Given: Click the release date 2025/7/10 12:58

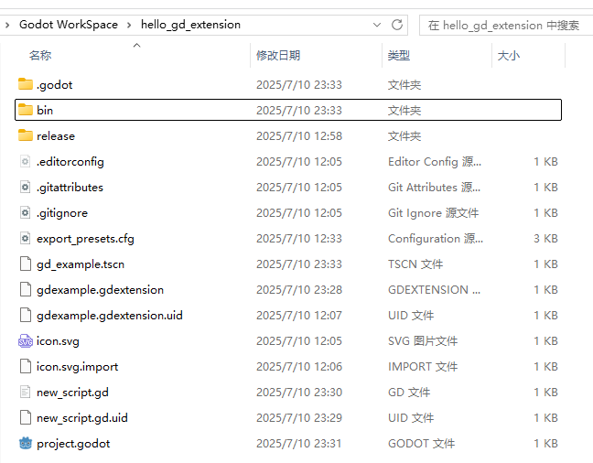Looking at the screenshot, I should point(299,136).
